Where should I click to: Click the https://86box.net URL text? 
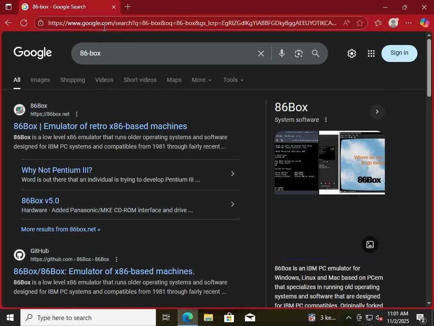(x=50, y=114)
